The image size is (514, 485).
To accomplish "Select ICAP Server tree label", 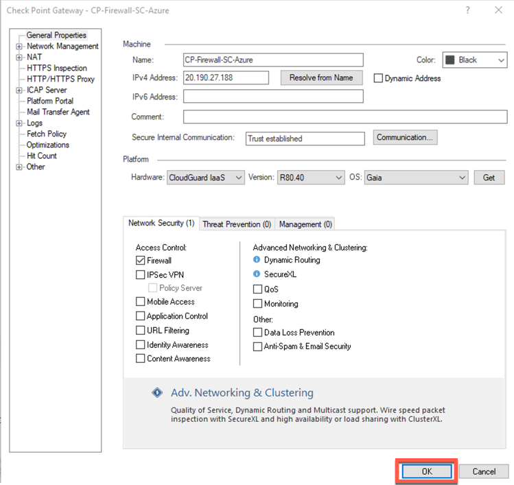I will pos(47,90).
